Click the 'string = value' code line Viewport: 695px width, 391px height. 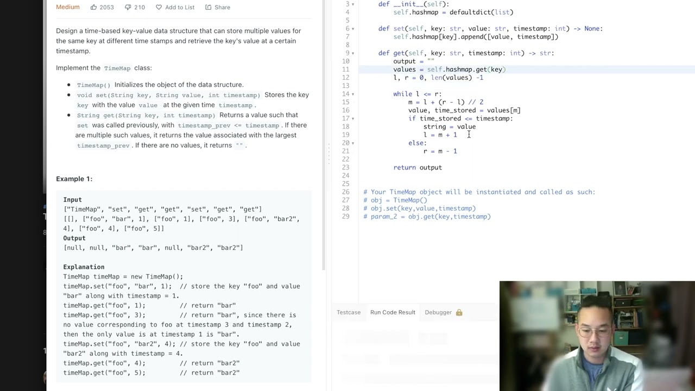pyautogui.click(x=450, y=127)
